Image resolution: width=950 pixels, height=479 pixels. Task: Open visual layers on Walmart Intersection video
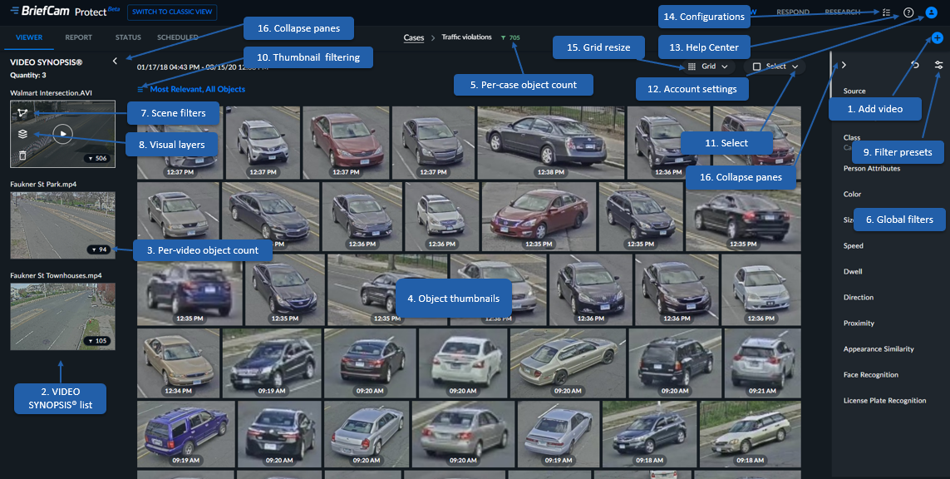click(22, 134)
